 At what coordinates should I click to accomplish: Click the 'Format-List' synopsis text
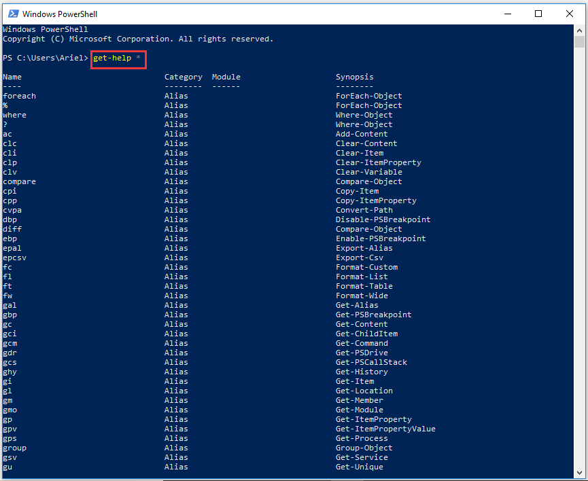point(362,277)
